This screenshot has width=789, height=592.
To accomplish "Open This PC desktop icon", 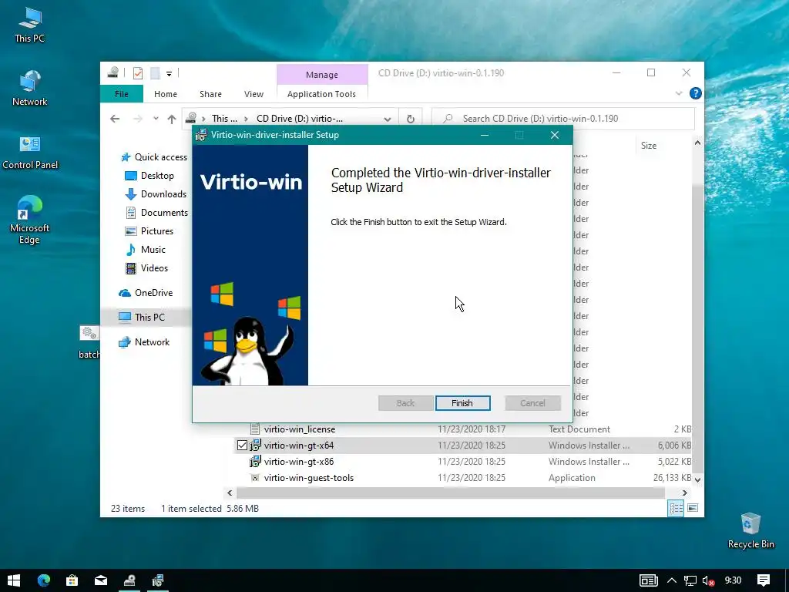I will (x=30, y=25).
